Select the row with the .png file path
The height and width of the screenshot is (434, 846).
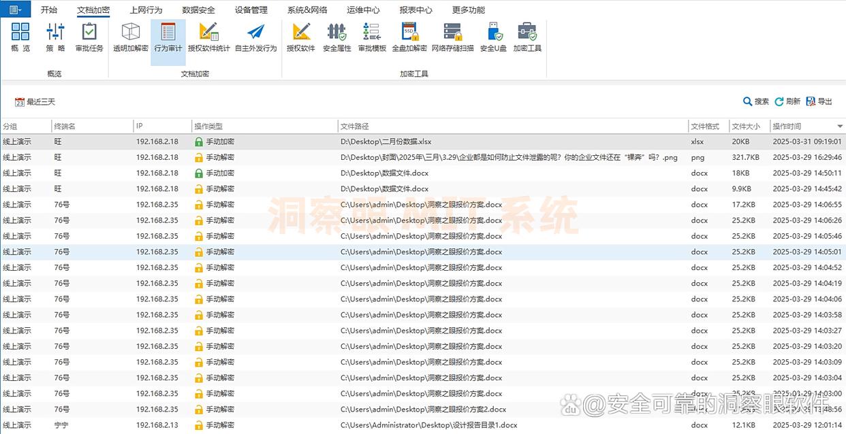click(423, 157)
